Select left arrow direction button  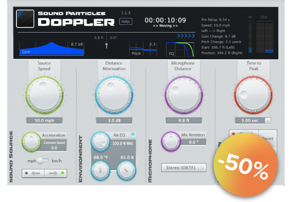tap(33, 173)
